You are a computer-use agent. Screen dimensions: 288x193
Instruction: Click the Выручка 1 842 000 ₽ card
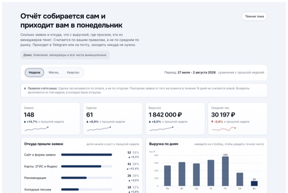175,119
